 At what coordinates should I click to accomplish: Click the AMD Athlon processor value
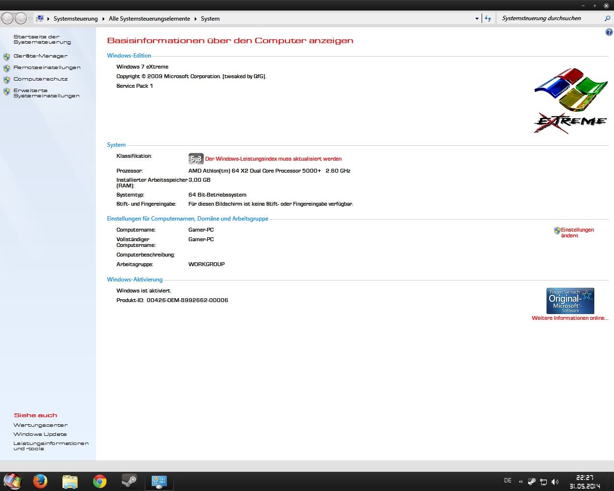coord(270,171)
